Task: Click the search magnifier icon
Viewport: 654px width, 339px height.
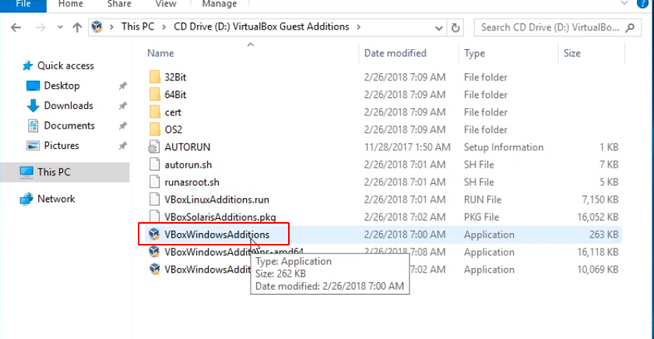Action: [630, 27]
